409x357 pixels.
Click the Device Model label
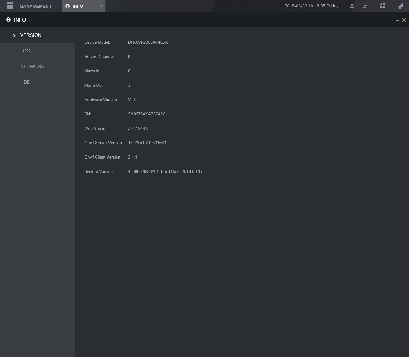[97, 42]
